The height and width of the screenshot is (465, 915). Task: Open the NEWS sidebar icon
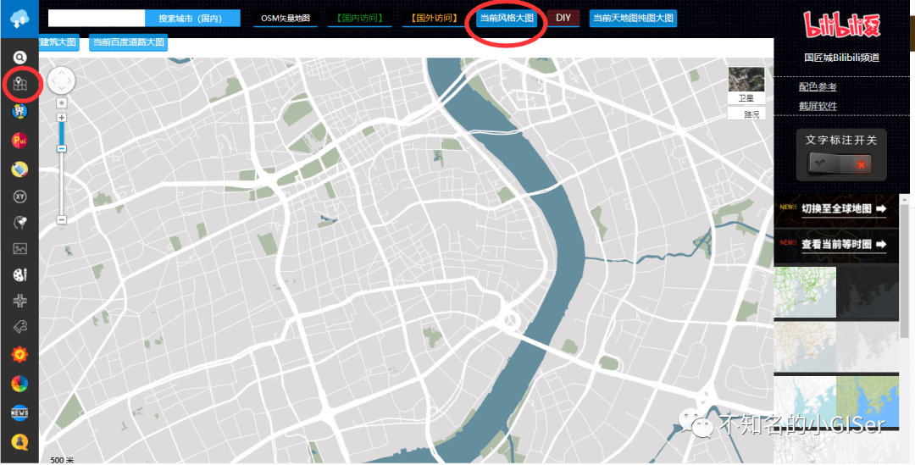(x=19, y=412)
